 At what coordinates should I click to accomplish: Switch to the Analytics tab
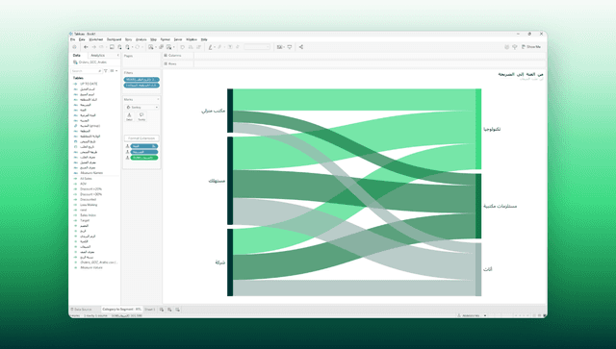[x=98, y=56]
